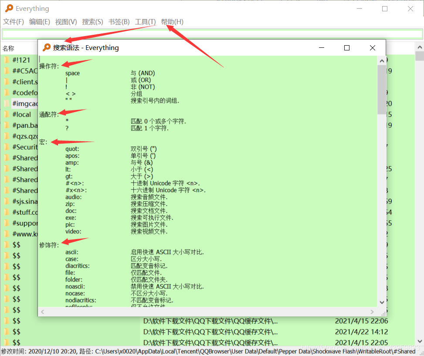The height and width of the screenshot is (356, 424).
Task: Click the date 2021/4/22 14:12 cell
Action: [361, 332]
